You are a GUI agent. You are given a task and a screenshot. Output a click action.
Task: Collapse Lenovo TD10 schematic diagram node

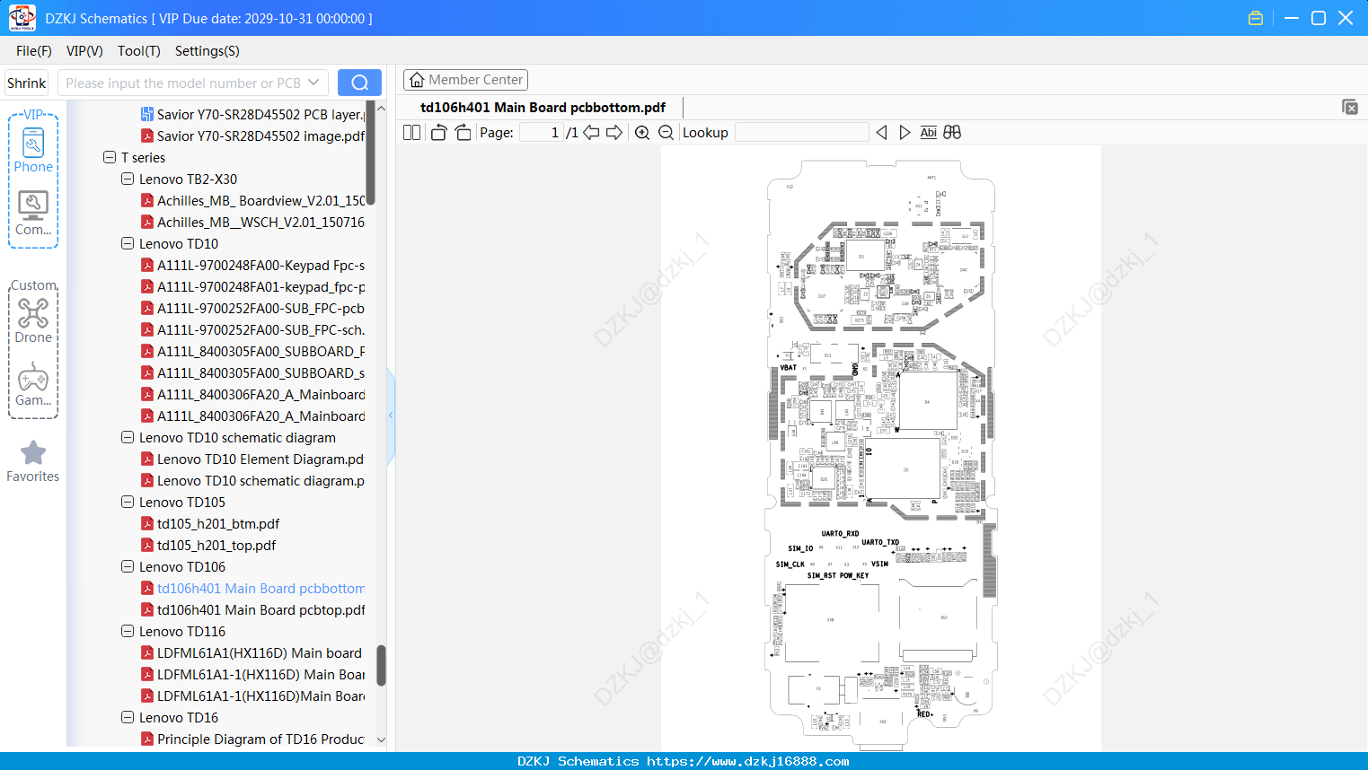click(x=128, y=437)
